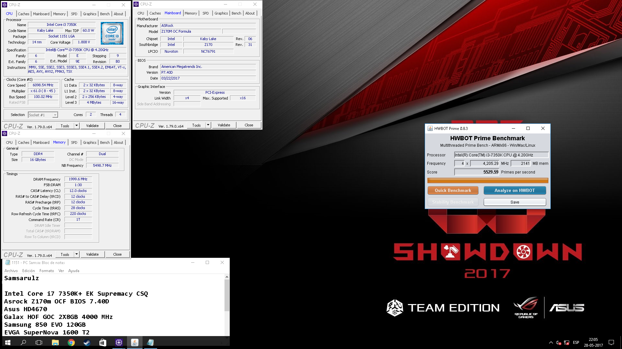Click the Notepad scrollbar up arrow
Screen dimensions: 622x349
[227, 277]
